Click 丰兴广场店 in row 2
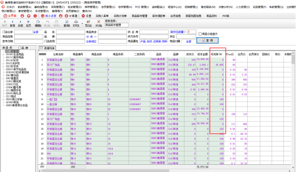Image resolution: width=296 pixels, height=172 pixels. coord(53,65)
